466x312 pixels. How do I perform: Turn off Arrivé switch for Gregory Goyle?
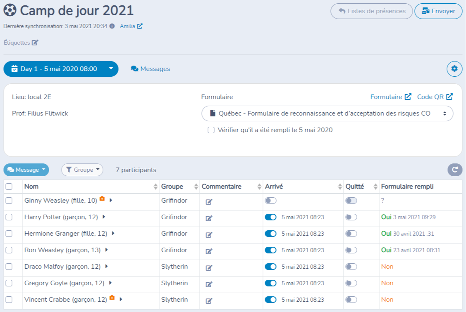click(x=270, y=283)
